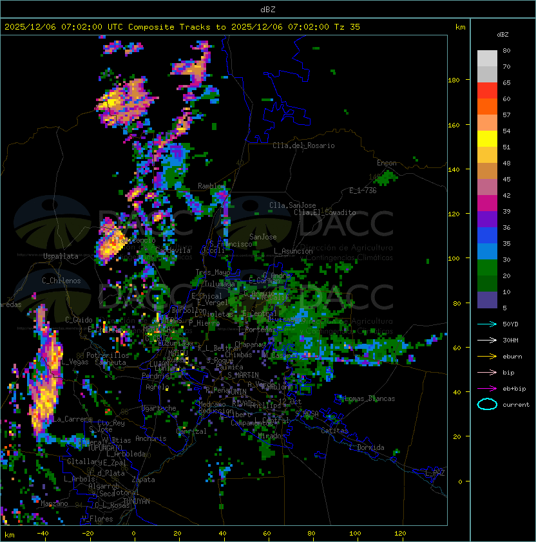
Task: Click the 'E_1-736' place label
Action: click(x=363, y=191)
